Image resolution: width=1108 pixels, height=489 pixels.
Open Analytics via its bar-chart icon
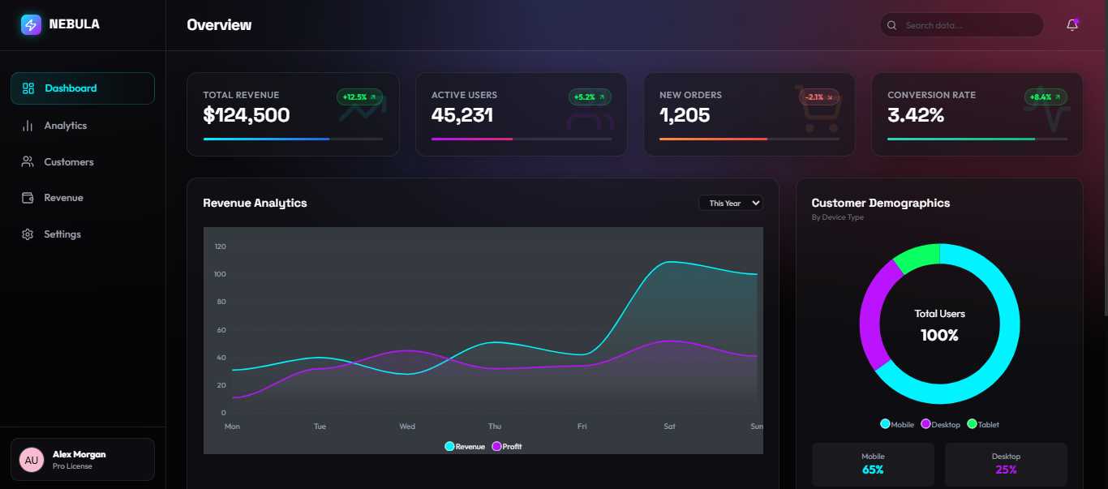tap(28, 125)
